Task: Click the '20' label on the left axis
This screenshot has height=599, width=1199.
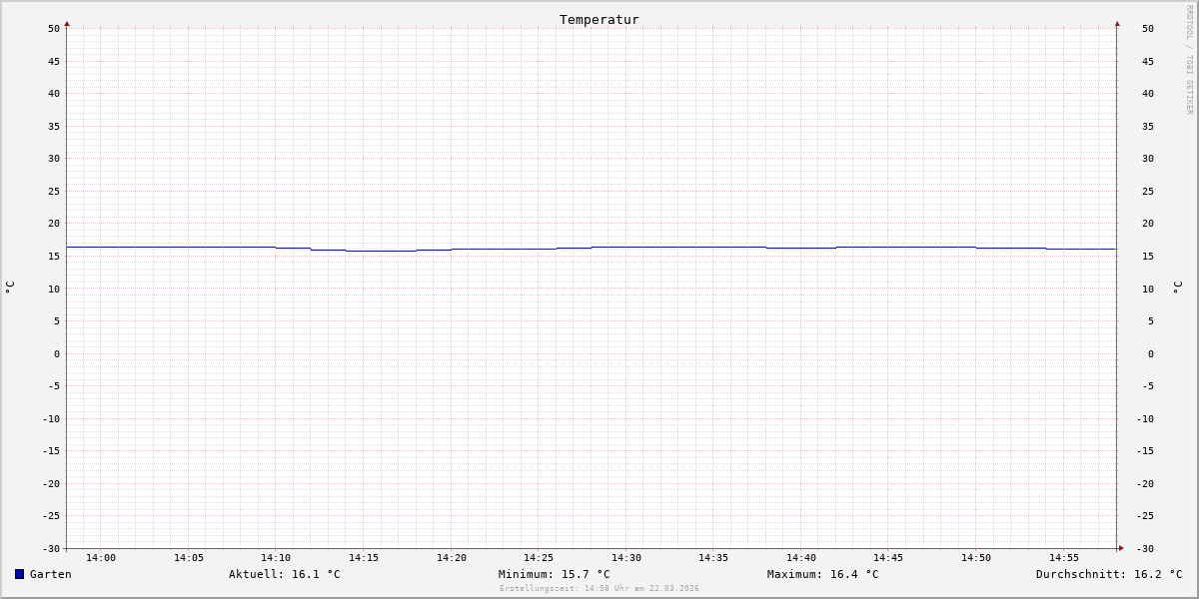Action: click(x=54, y=224)
